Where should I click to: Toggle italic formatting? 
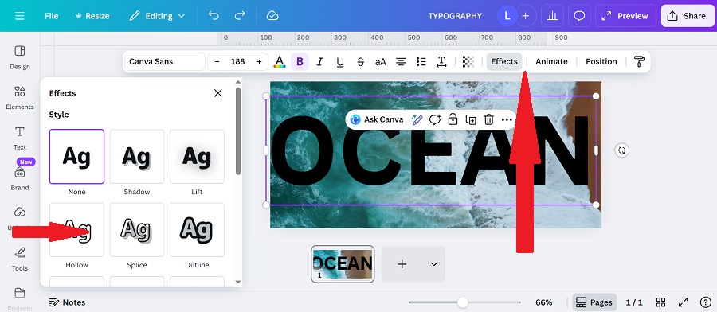click(320, 61)
